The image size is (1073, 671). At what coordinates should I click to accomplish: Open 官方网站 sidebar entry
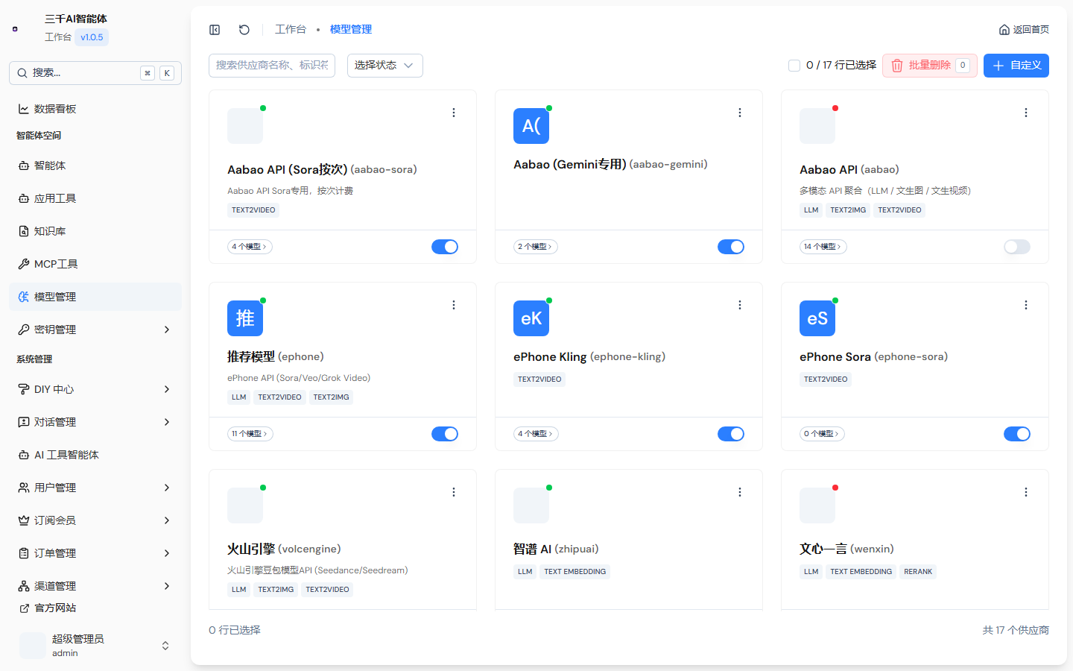click(95, 608)
